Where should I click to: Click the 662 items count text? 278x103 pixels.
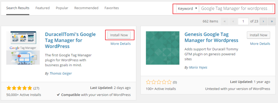[210, 21]
